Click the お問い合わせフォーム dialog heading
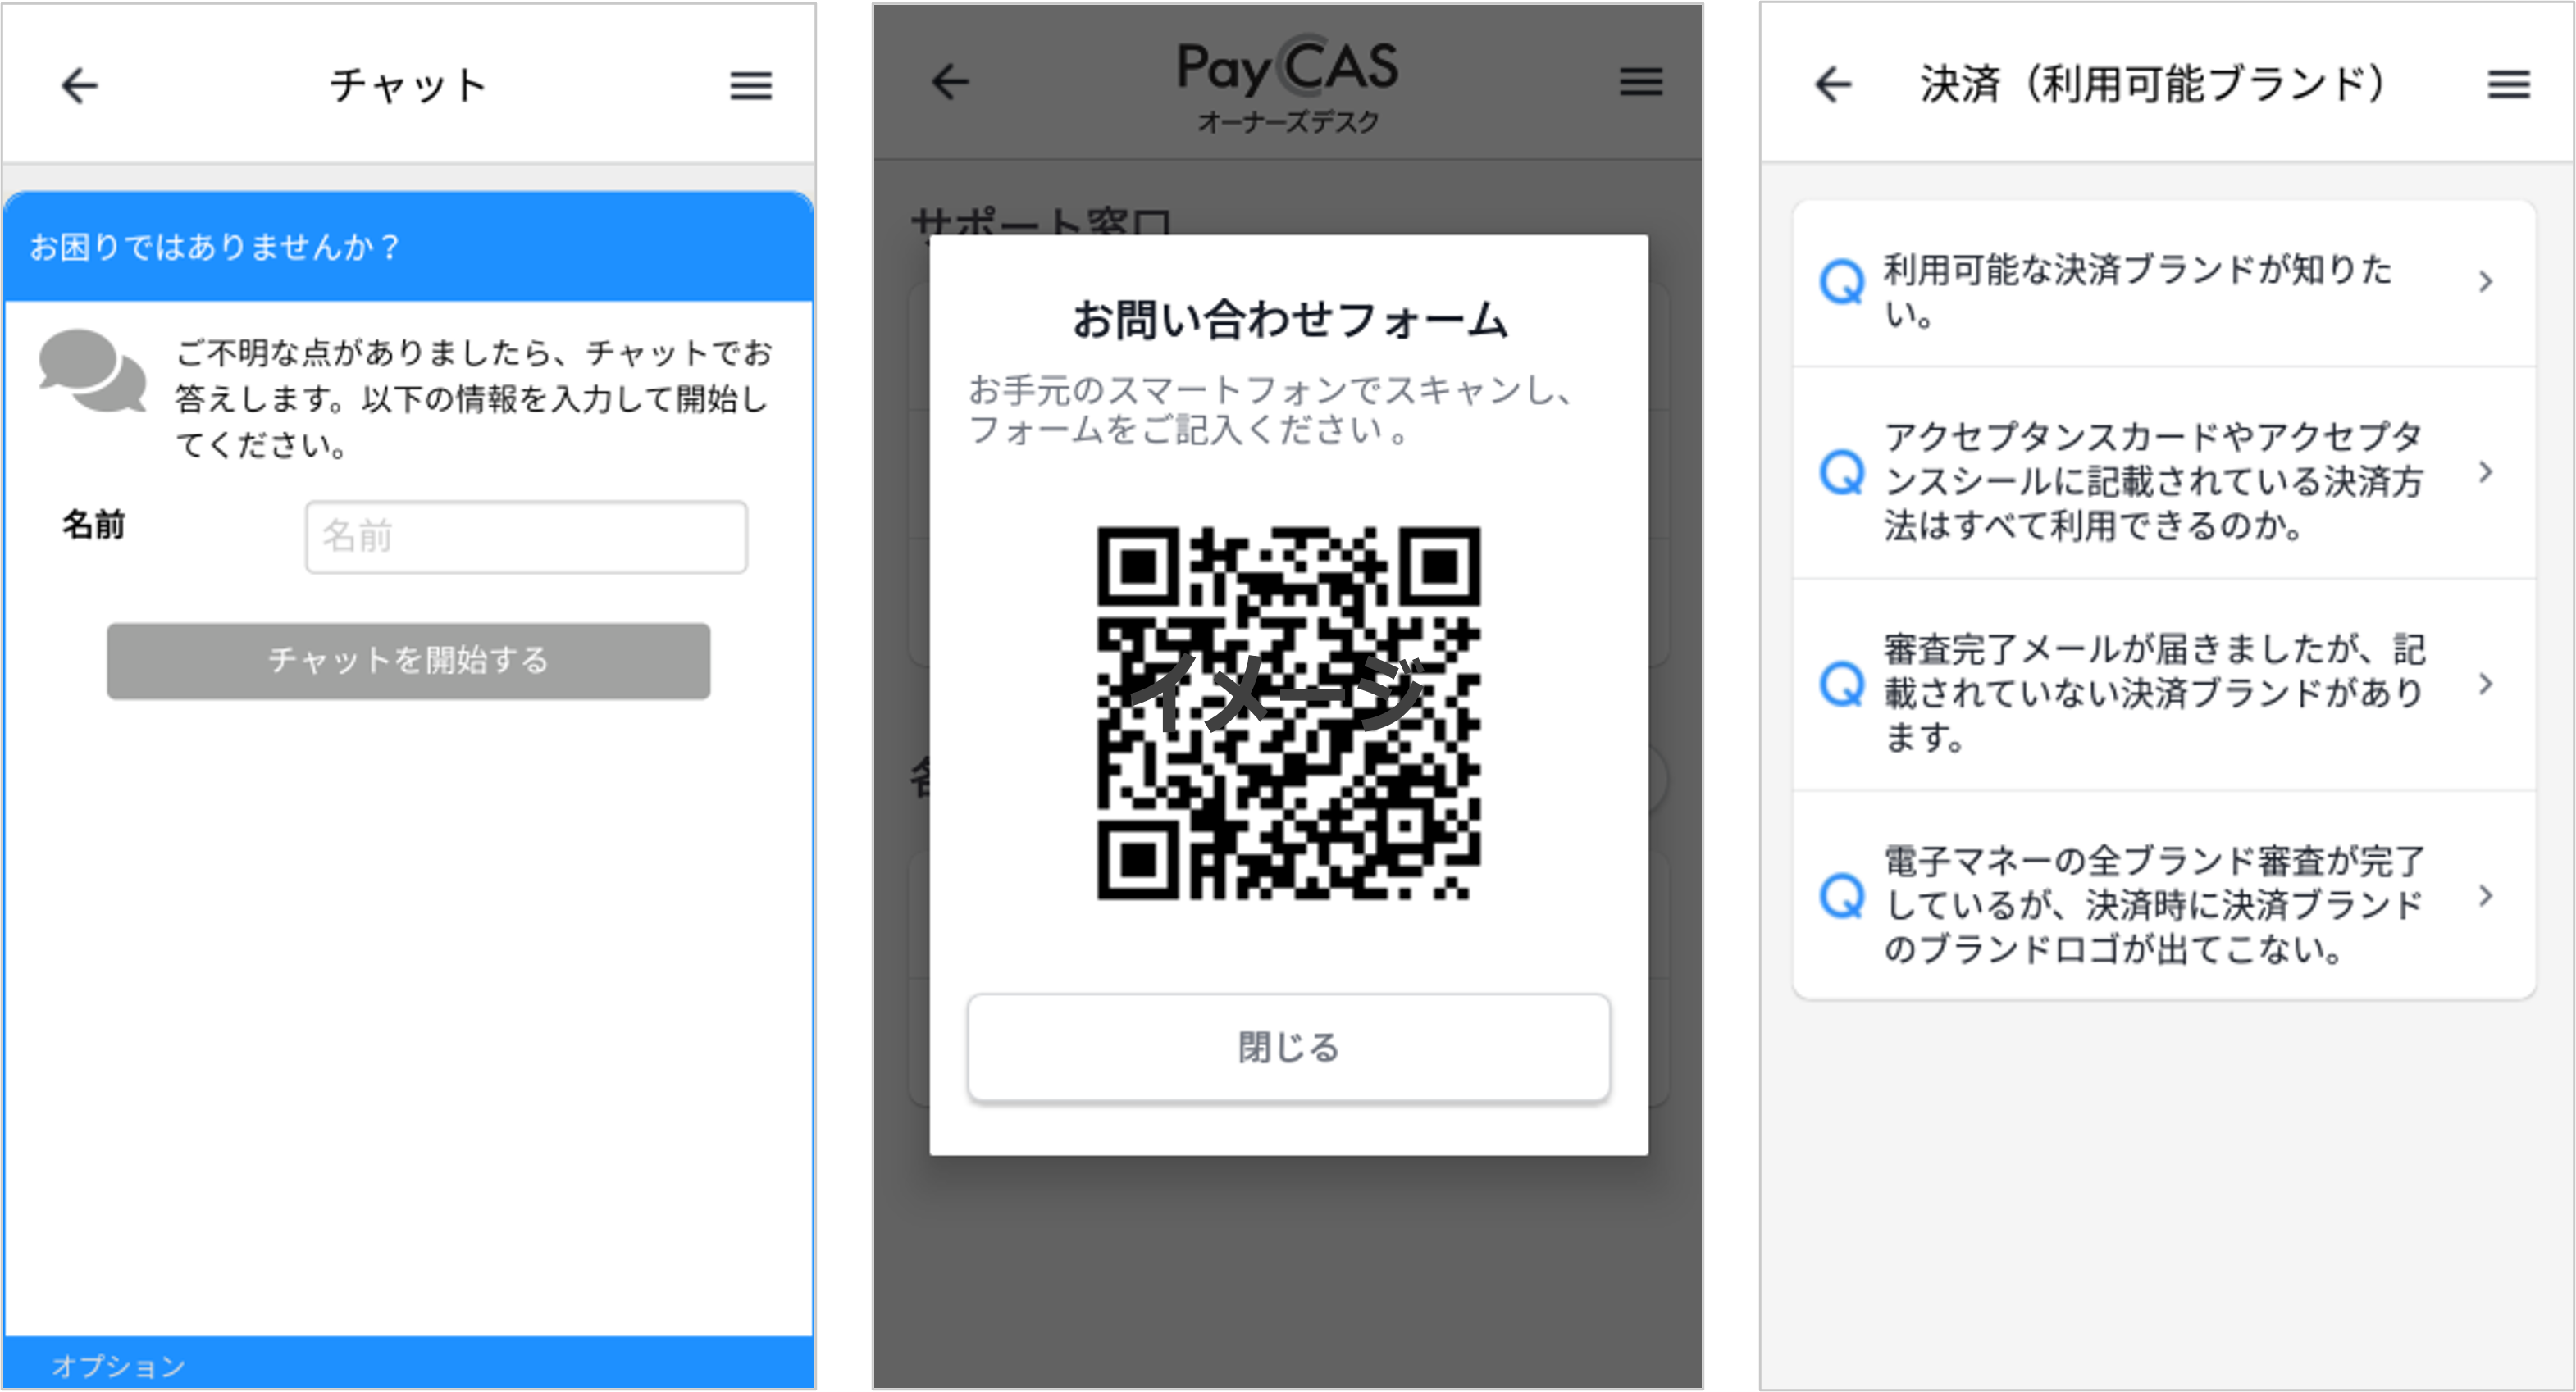 pyautogui.click(x=1289, y=320)
